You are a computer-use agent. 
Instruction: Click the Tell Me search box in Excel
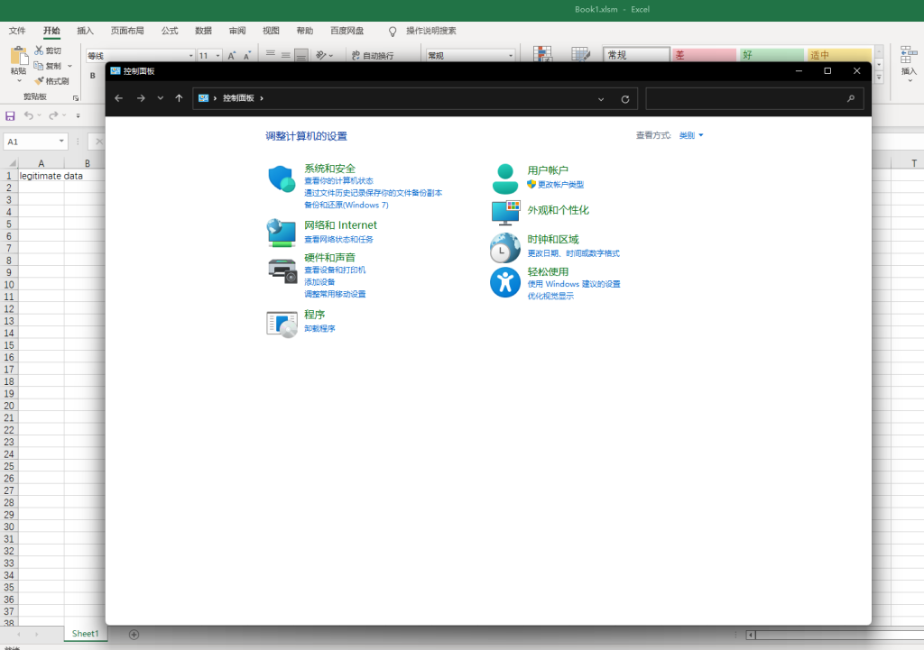click(430, 31)
